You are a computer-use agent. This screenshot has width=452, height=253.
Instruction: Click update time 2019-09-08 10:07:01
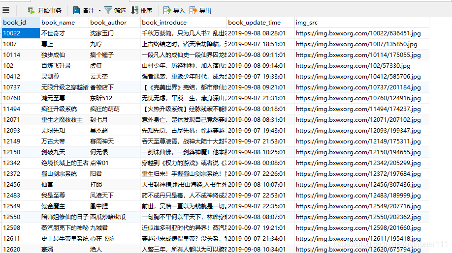(x=257, y=185)
